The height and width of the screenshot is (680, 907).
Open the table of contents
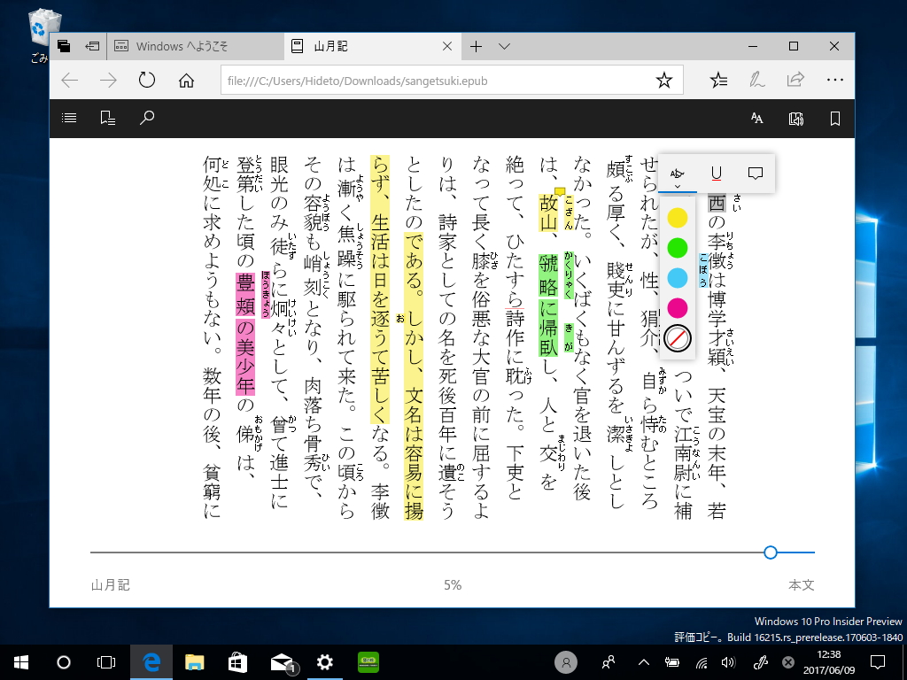click(69, 118)
